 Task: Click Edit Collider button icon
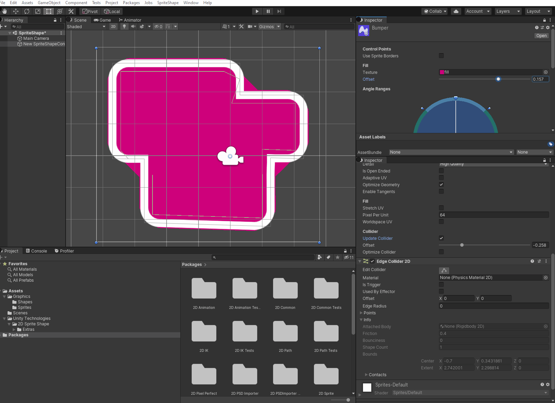(x=444, y=270)
